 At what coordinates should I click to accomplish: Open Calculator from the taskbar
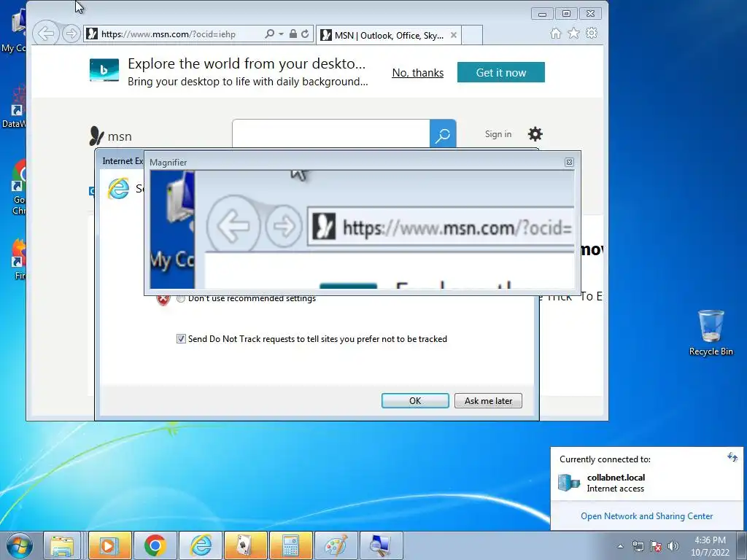pyautogui.click(x=290, y=545)
